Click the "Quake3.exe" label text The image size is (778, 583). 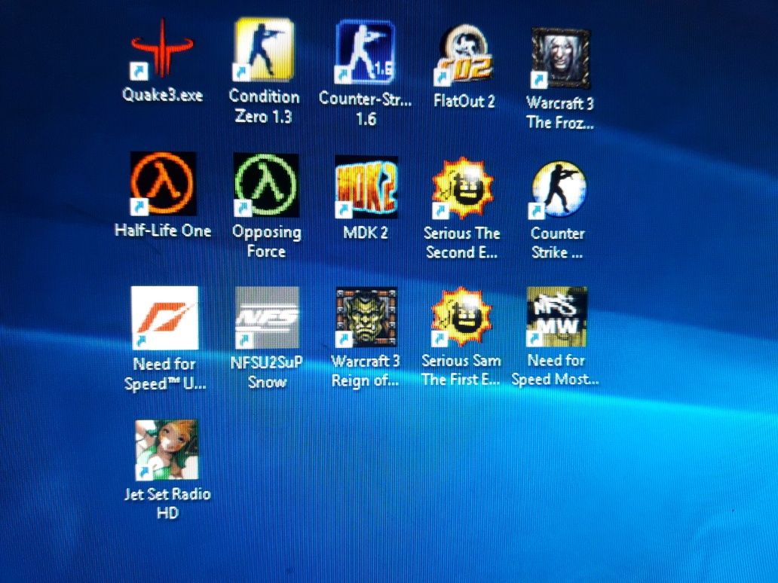click(163, 94)
